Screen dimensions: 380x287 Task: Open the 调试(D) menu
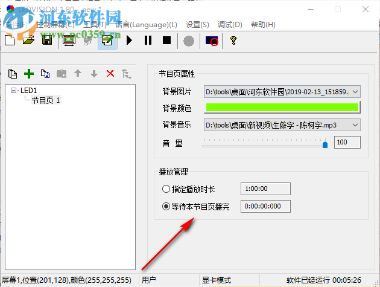pyautogui.click(x=230, y=25)
